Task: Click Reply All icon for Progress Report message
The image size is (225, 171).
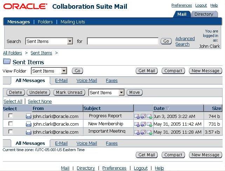Action: click(x=143, y=116)
